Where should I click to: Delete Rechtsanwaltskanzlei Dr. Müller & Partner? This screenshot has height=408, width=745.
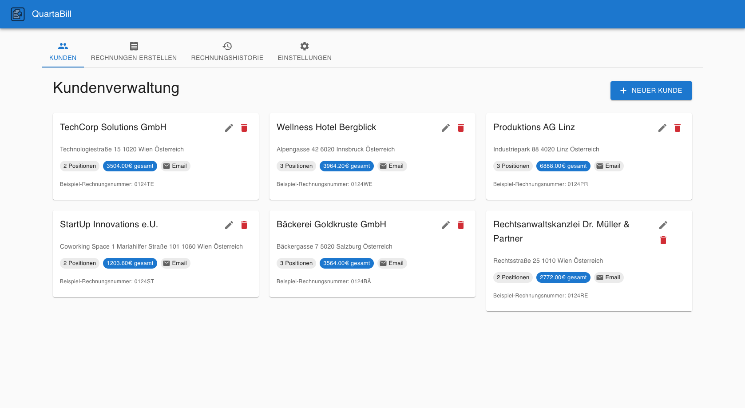click(663, 240)
